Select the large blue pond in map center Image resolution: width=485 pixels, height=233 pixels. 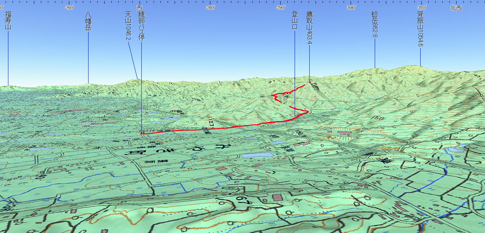click(x=258, y=155)
